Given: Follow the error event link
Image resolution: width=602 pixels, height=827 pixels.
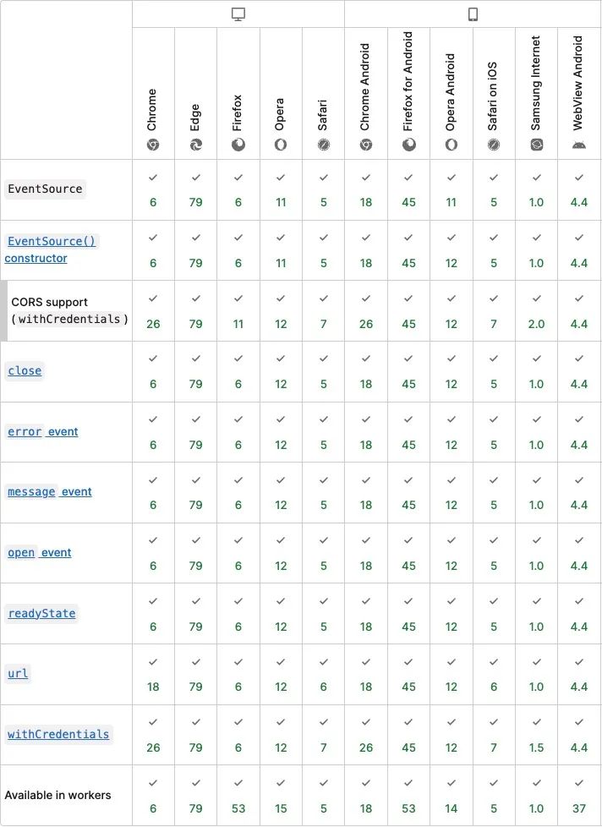Looking at the screenshot, I should click(43, 431).
